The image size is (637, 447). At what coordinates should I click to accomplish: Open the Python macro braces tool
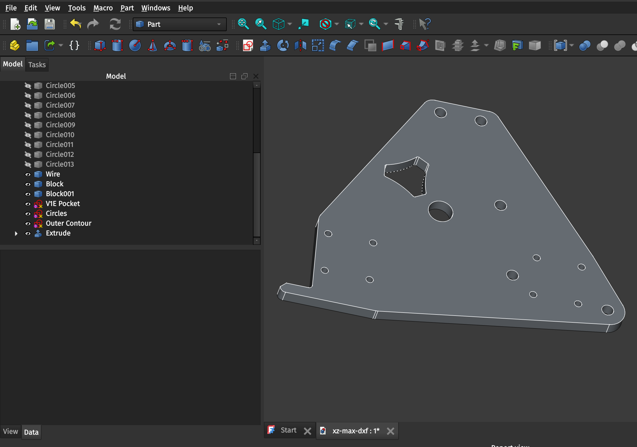tap(74, 46)
